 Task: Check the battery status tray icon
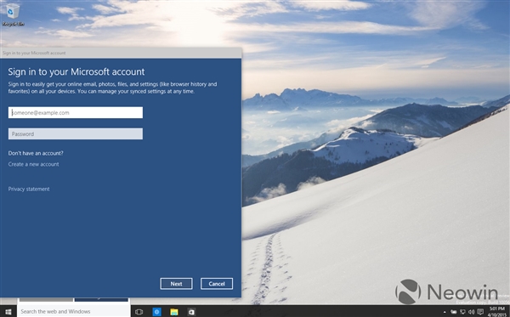coord(453,312)
